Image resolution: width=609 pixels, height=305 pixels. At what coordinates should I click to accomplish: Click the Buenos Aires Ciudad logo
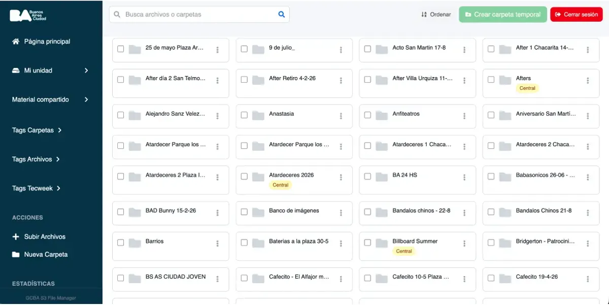[28, 15]
